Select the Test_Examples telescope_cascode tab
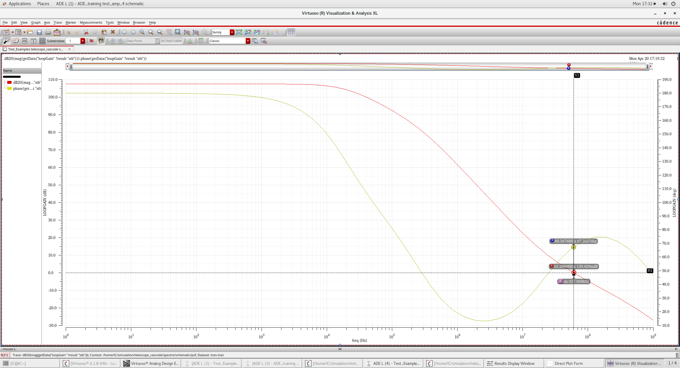Image resolution: width=680 pixels, height=368 pixels. pyautogui.click(x=37, y=49)
